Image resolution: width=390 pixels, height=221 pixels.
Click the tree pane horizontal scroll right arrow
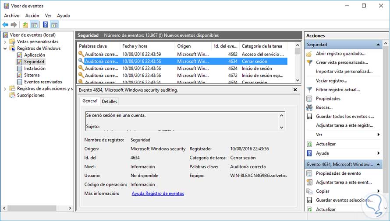[x=70, y=208]
